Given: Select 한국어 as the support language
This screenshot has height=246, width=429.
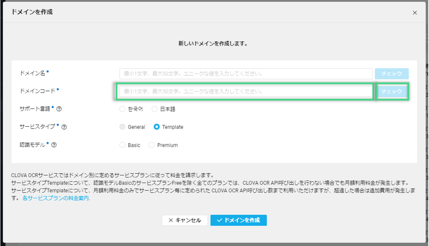Looking at the screenshot, I should coord(122,109).
